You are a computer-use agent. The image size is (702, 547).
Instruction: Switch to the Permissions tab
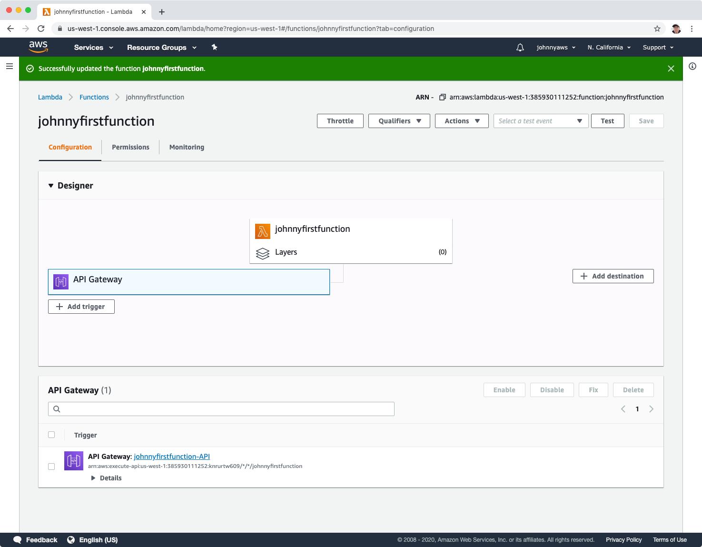click(x=130, y=147)
